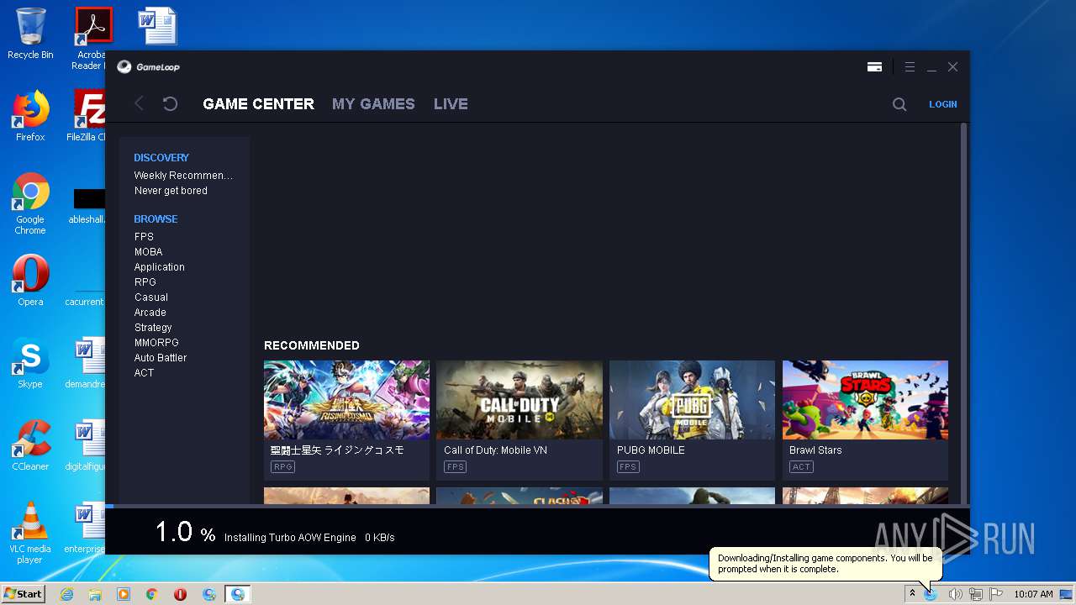Viewport: 1076px width, 605px height.
Task: Open FileZilla Client desktop shortcut
Action: pyautogui.click(x=87, y=116)
